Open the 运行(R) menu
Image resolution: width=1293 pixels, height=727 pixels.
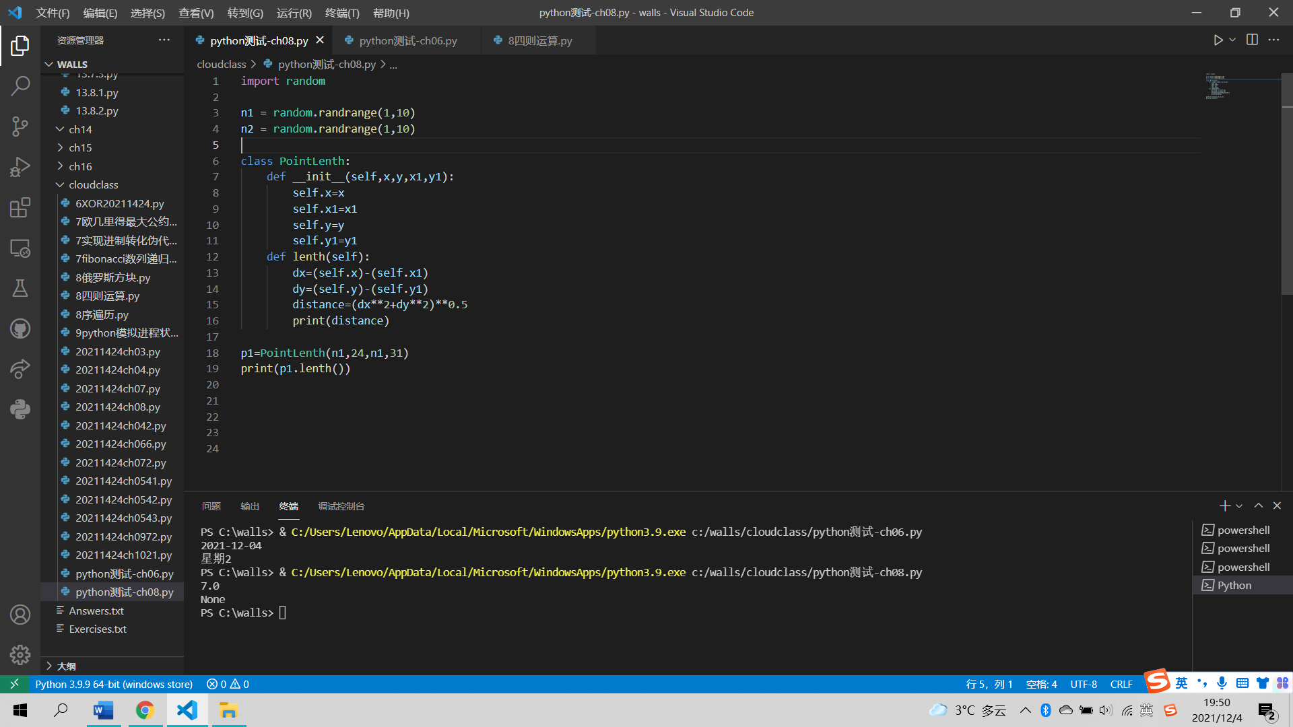point(294,13)
